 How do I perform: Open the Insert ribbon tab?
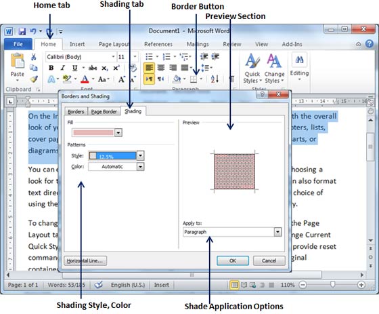click(x=77, y=44)
